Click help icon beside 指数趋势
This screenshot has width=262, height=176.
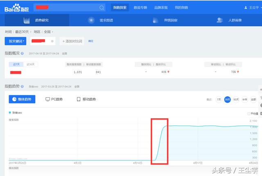tap(22, 87)
